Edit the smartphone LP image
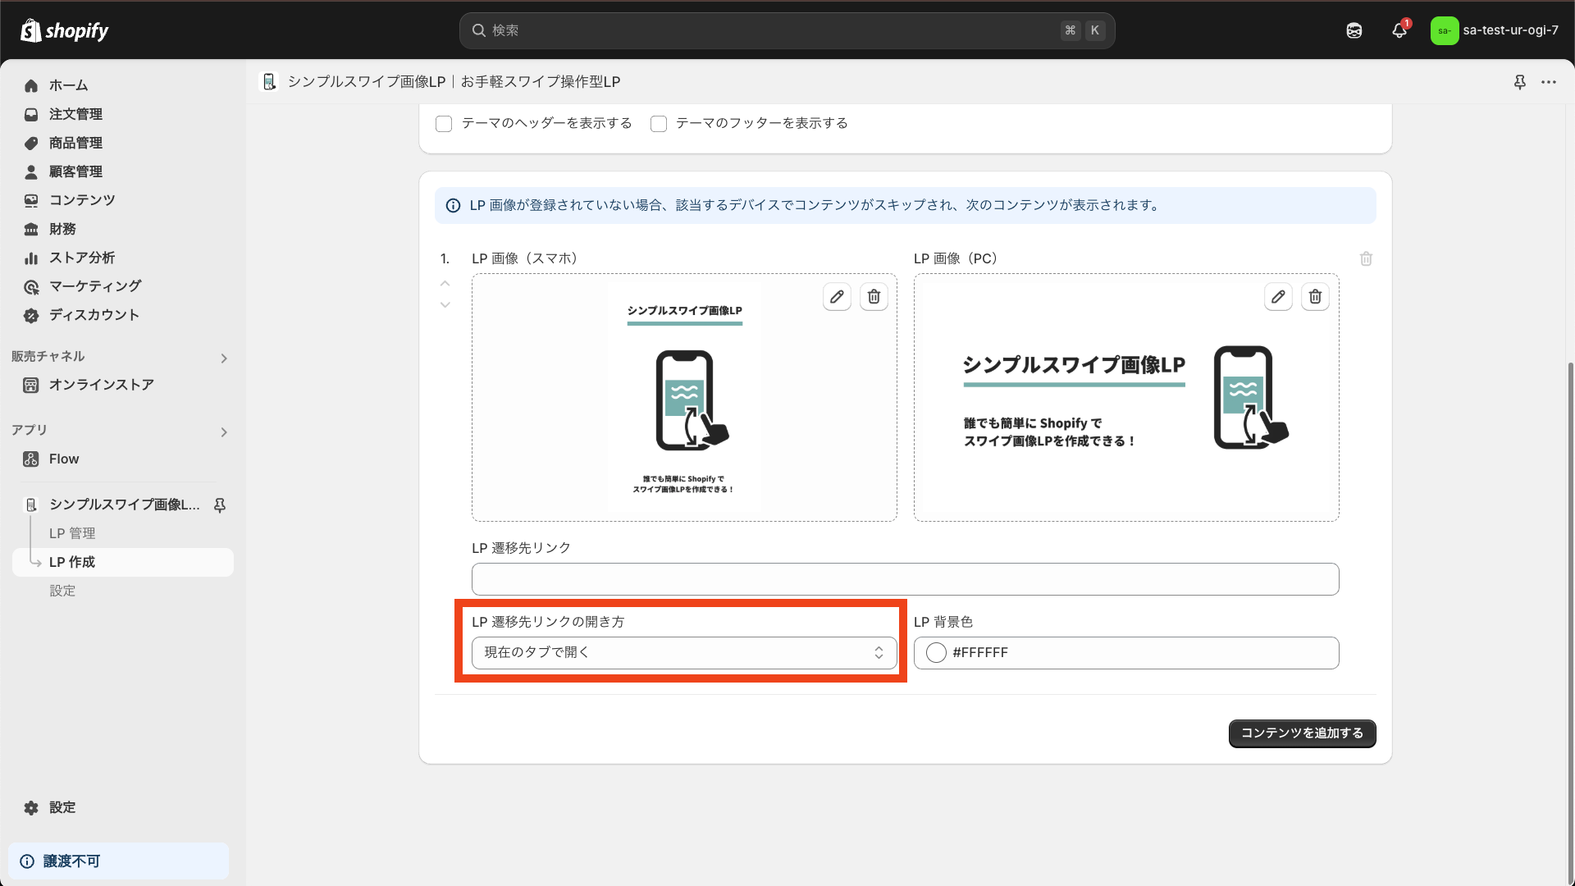 coord(837,297)
